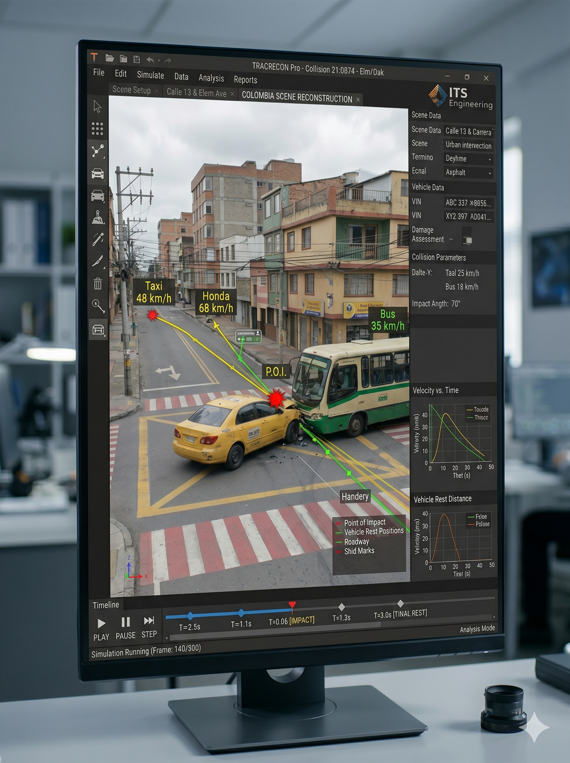Switch to the Scene Setup tab
This screenshot has width=570, height=763.
(131, 90)
